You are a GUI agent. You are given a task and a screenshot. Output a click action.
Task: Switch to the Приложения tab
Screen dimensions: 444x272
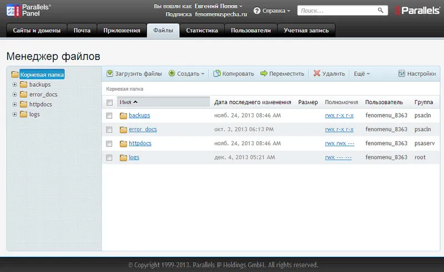pos(122,30)
